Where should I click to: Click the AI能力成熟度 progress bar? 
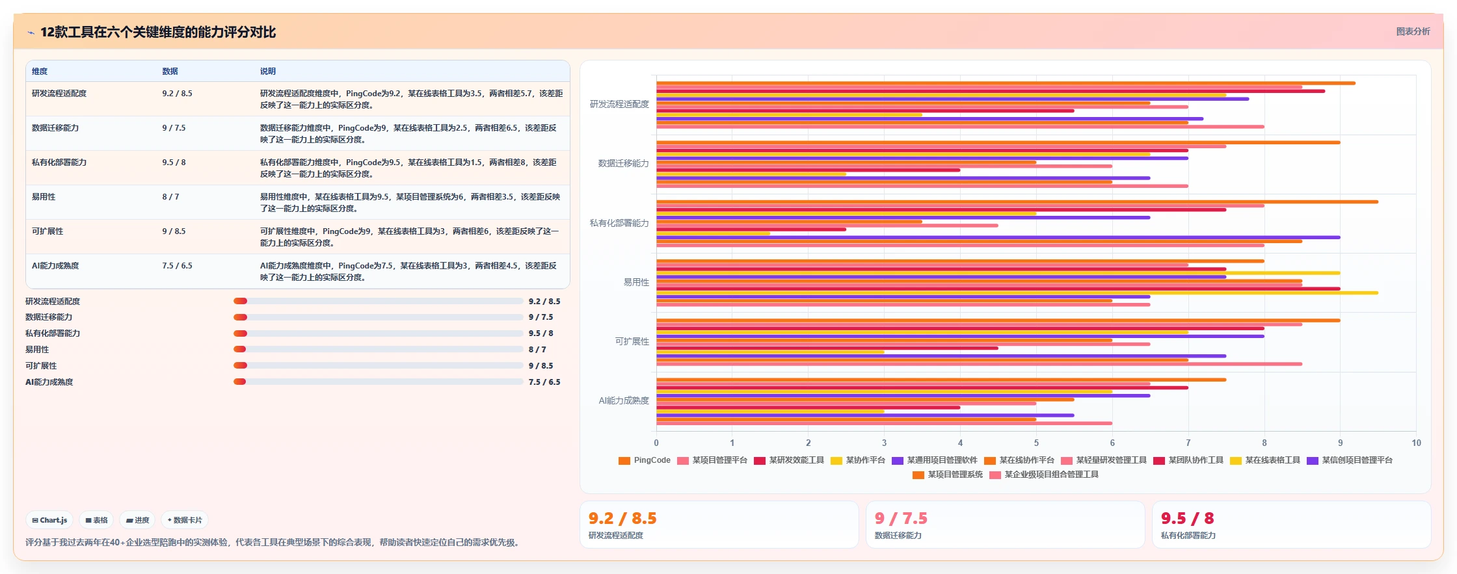pyautogui.click(x=379, y=382)
